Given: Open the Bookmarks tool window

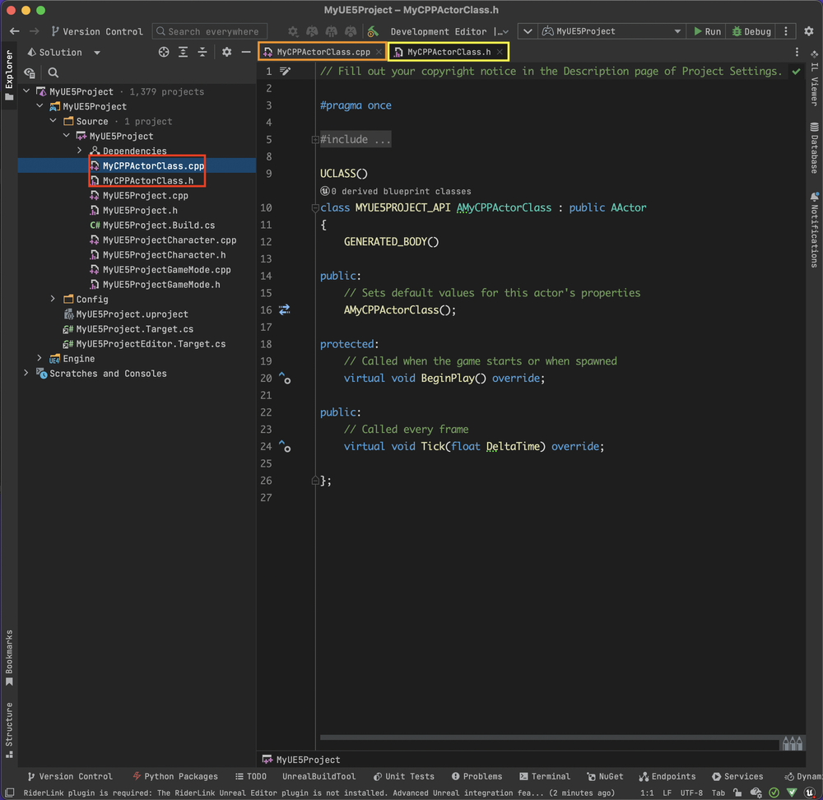Looking at the screenshot, I should 9,658.
